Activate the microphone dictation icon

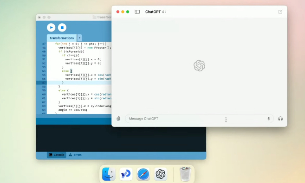[269, 119]
